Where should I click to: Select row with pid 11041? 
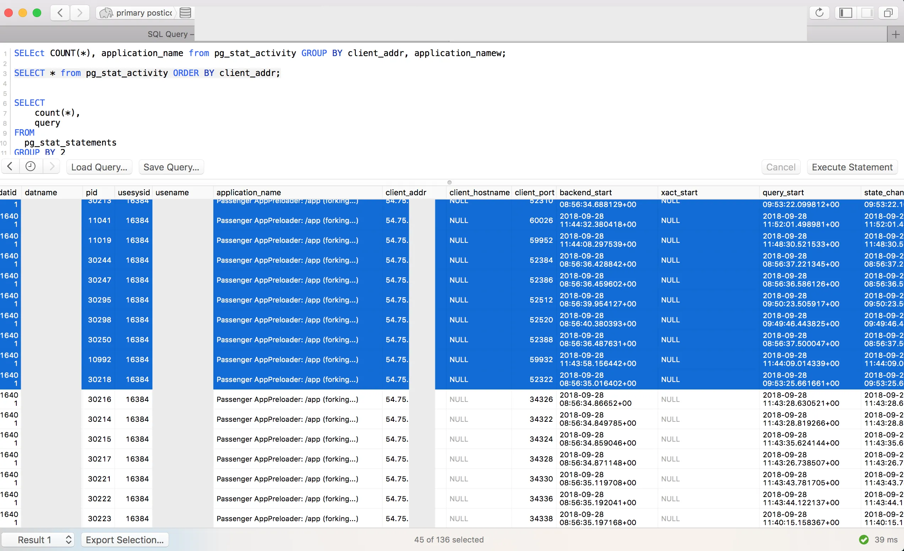[x=452, y=220]
